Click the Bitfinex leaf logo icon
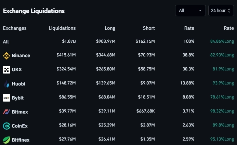 6,140
